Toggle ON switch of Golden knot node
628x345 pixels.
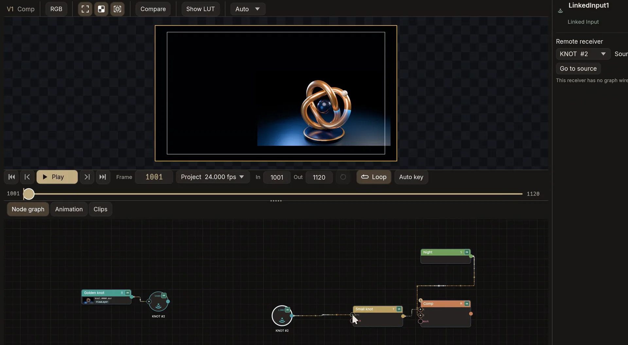[x=128, y=293]
